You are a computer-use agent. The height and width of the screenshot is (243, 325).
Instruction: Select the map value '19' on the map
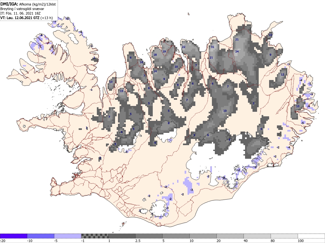pyautogui.click(x=164, y=52)
